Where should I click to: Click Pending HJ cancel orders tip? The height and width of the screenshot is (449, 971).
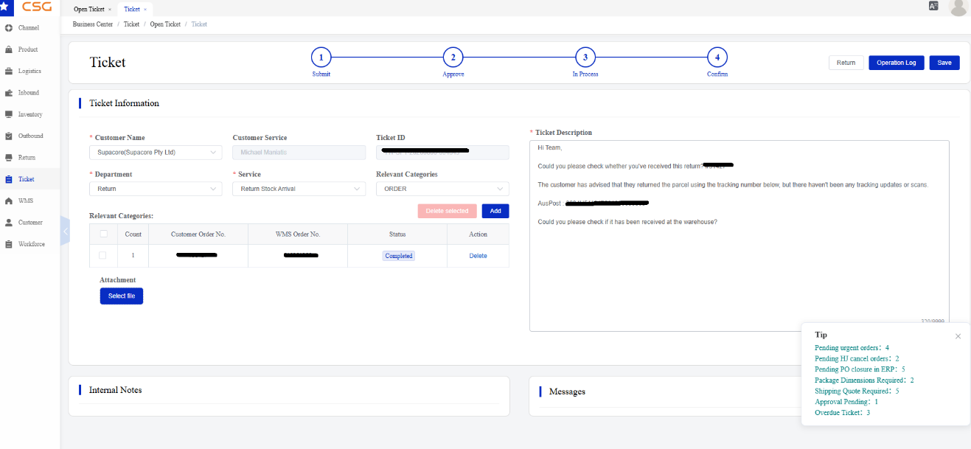point(857,358)
